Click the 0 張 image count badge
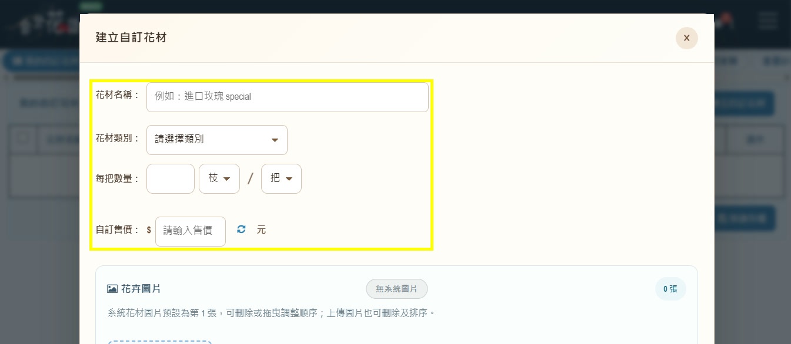Viewport: 791px width, 344px height. click(x=670, y=289)
